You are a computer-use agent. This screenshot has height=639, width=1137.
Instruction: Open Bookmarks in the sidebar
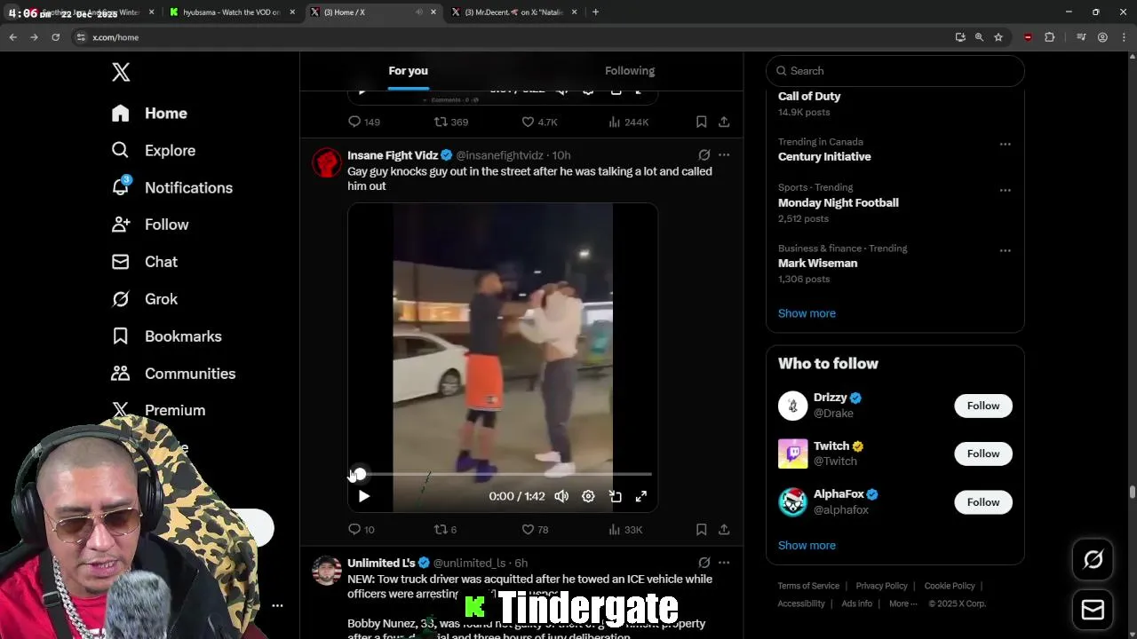tap(166, 336)
